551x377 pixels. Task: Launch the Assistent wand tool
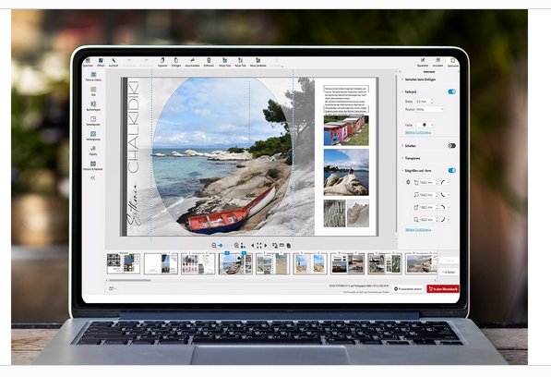(114, 62)
